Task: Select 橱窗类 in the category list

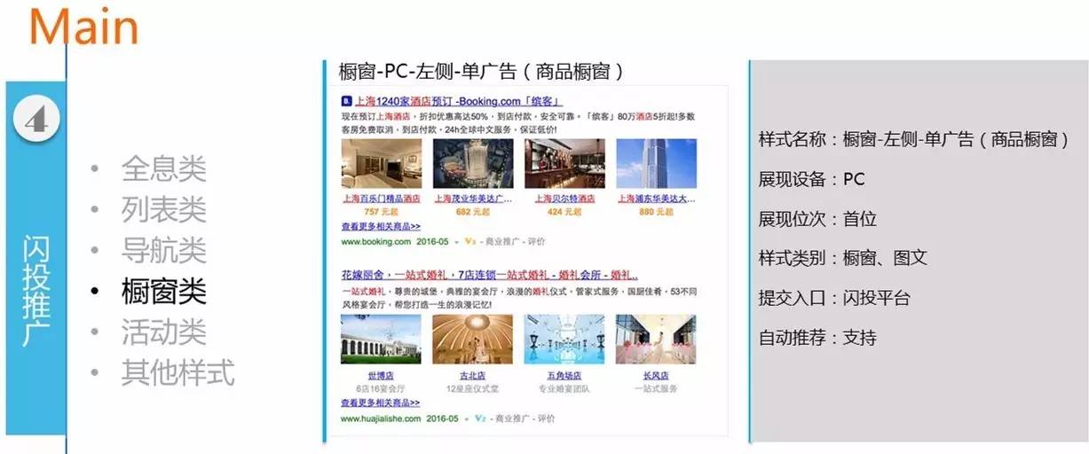Action: click(163, 291)
